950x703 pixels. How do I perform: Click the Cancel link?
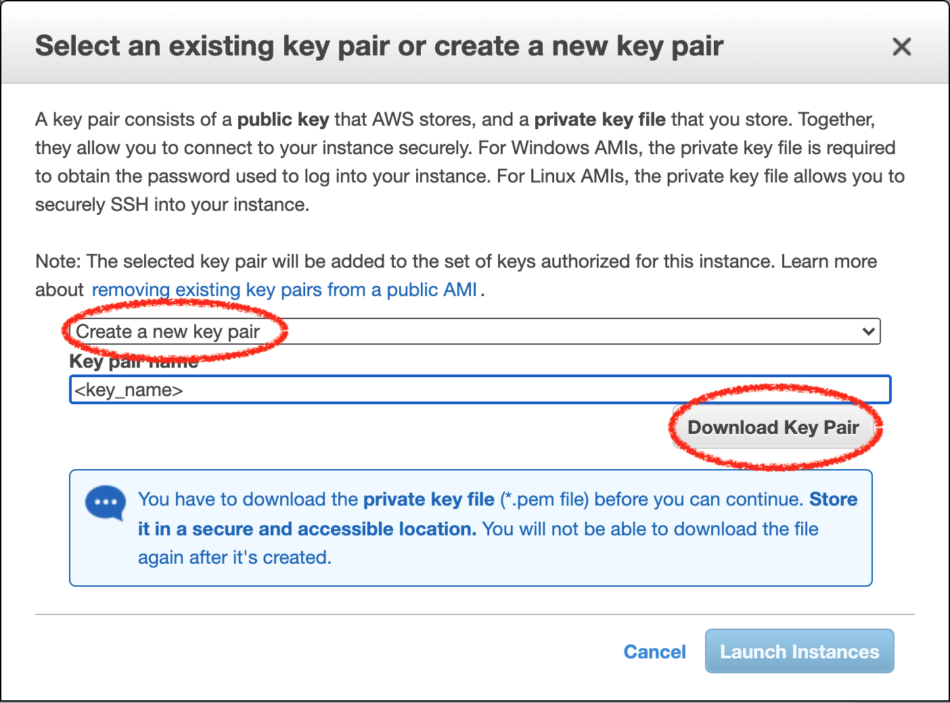(654, 652)
